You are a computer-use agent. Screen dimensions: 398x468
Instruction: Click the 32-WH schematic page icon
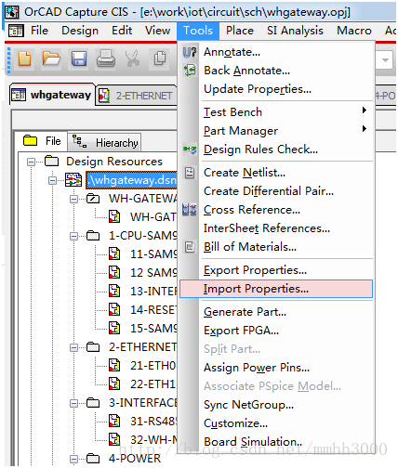114,439
